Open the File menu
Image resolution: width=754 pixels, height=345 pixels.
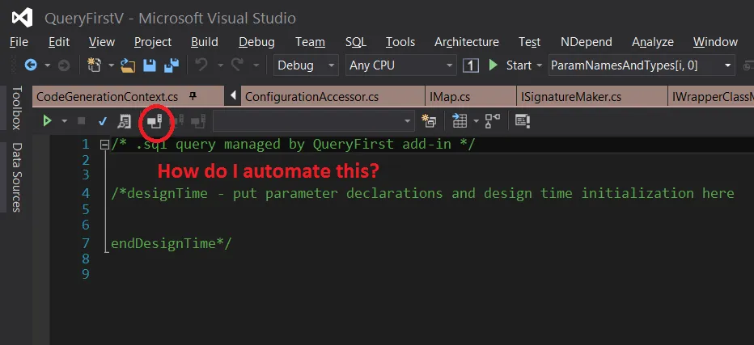pyautogui.click(x=19, y=42)
